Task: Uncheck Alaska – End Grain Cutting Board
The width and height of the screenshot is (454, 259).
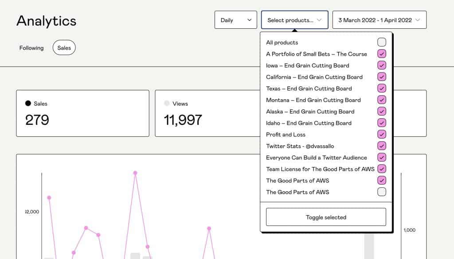Action: (x=381, y=111)
